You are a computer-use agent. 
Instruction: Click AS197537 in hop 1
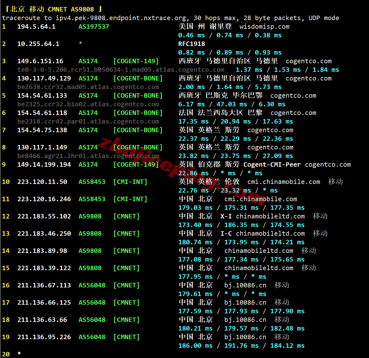94,27
